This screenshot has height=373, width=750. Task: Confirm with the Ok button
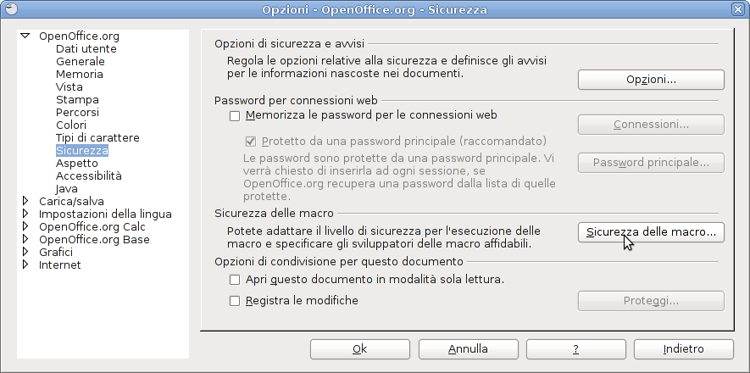tap(359, 349)
